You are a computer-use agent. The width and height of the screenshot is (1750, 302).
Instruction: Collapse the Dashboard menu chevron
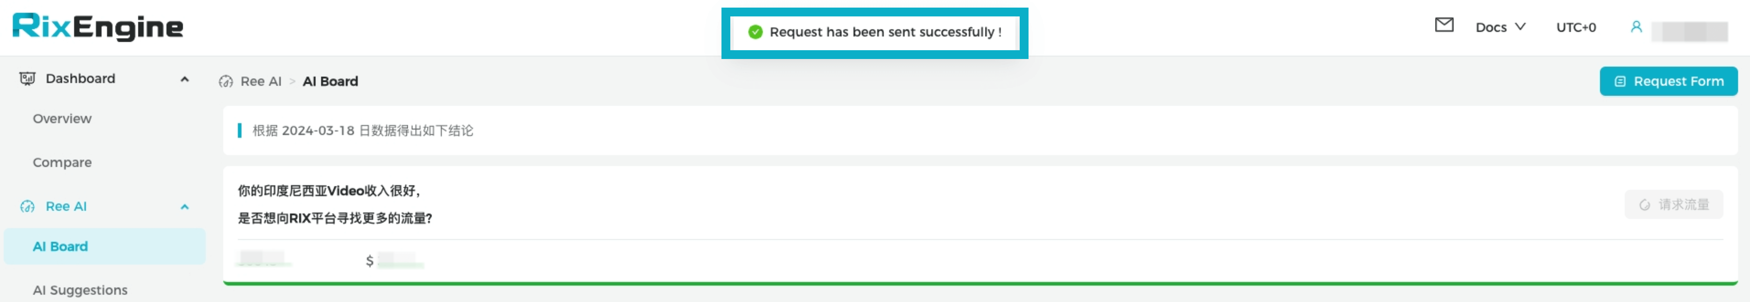184,79
